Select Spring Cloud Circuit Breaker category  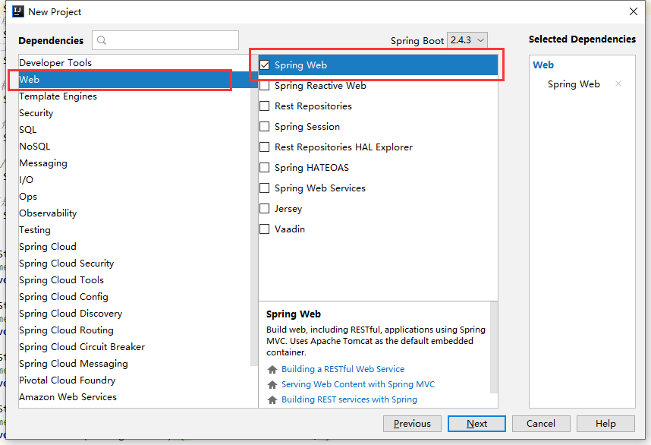point(134,347)
